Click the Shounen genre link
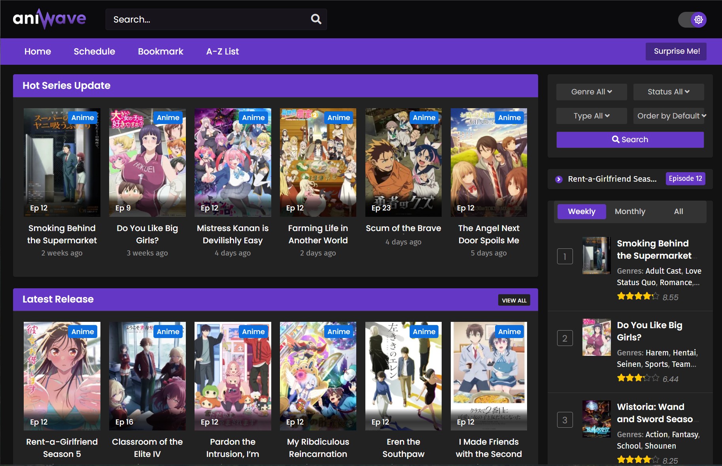The width and height of the screenshot is (722, 466). click(661, 446)
